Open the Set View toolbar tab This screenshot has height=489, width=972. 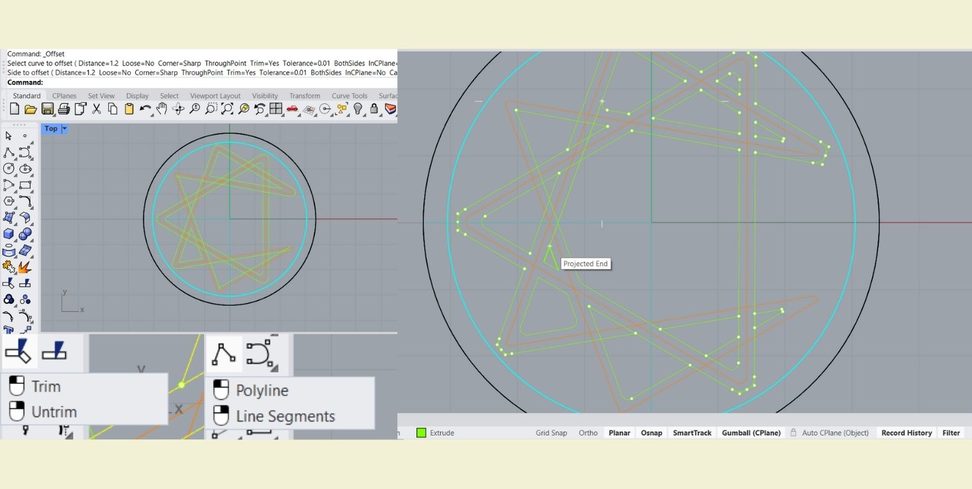[101, 96]
